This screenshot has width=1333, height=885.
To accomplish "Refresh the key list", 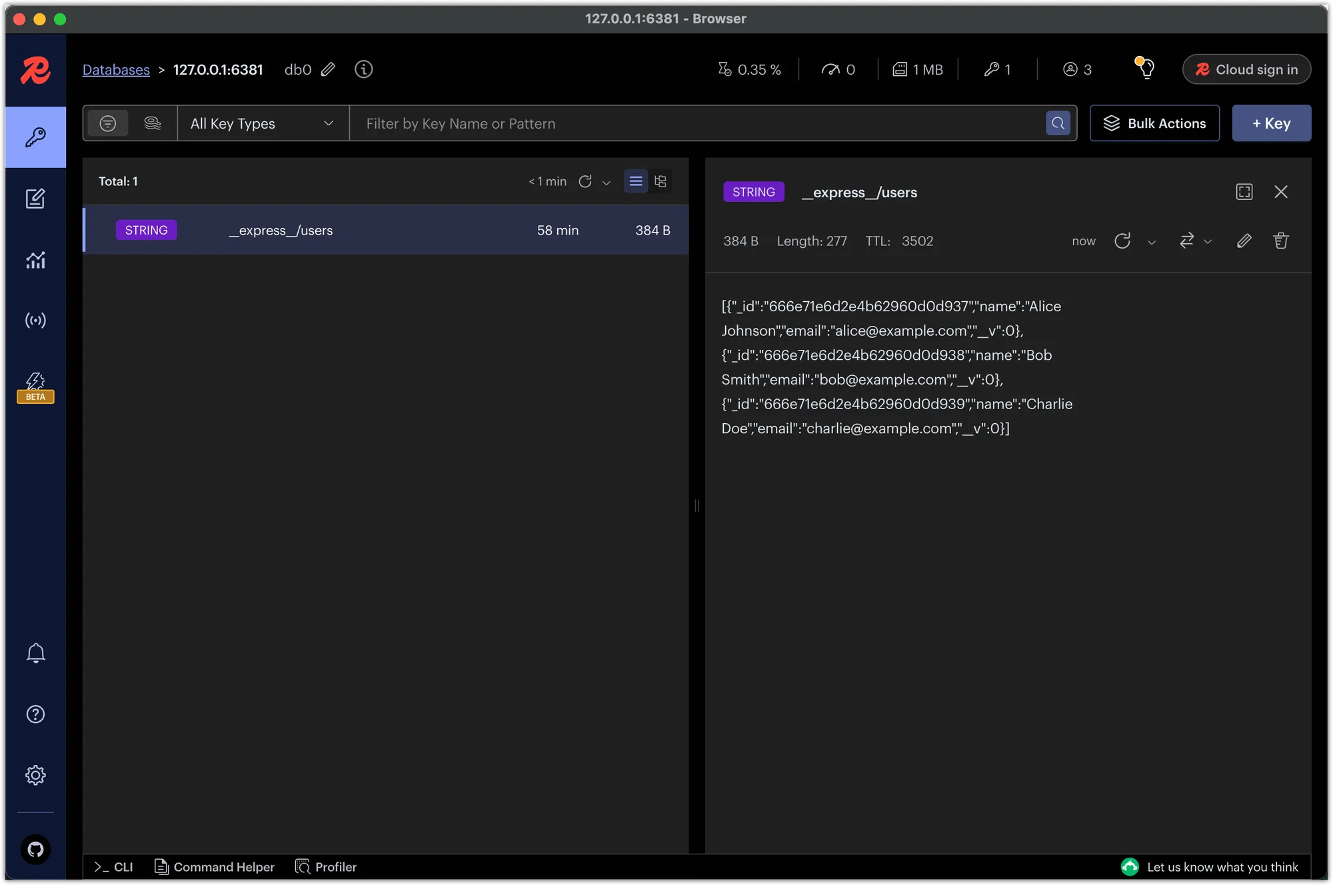I will coord(585,181).
